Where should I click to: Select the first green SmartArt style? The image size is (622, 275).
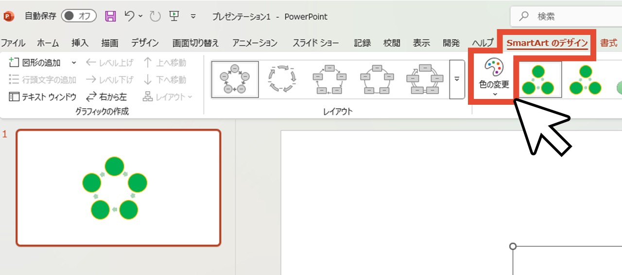(538, 80)
